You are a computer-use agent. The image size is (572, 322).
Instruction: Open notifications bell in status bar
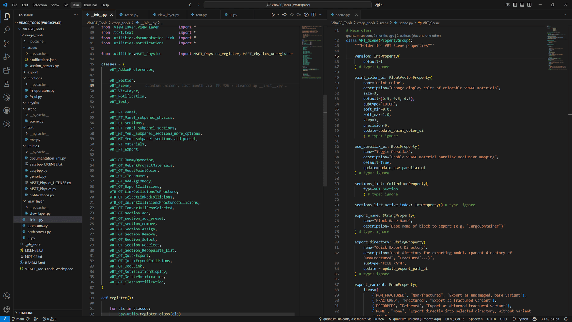pos(566,319)
